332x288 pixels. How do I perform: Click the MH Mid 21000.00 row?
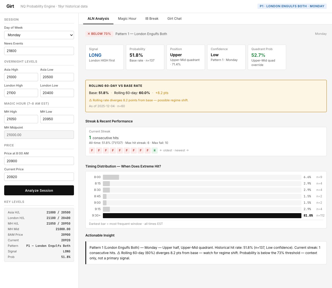(39, 229)
